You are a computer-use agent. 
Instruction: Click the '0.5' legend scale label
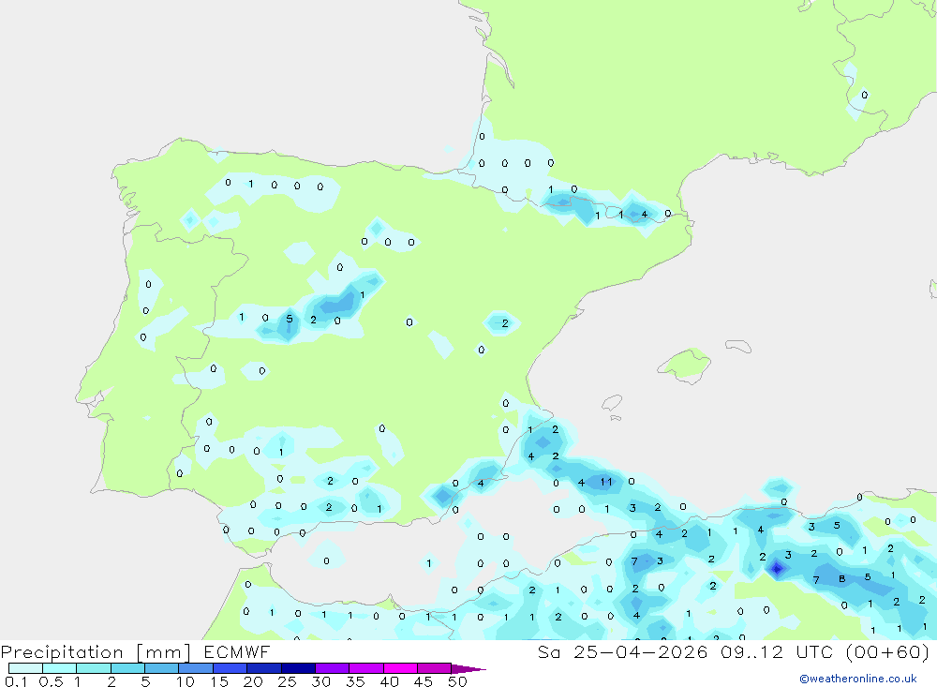pos(51,681)
